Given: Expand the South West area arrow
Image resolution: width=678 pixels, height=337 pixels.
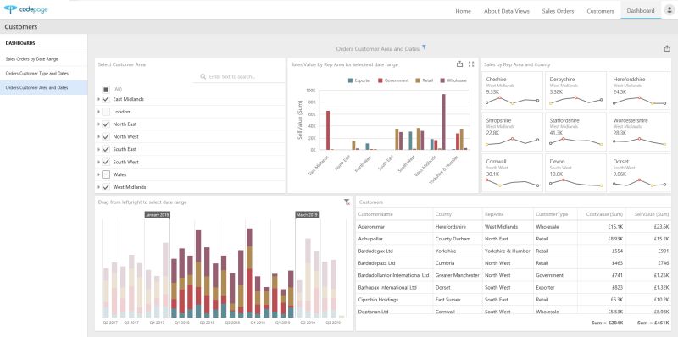Looking at the screenshot, I should [x=98, y=162].
